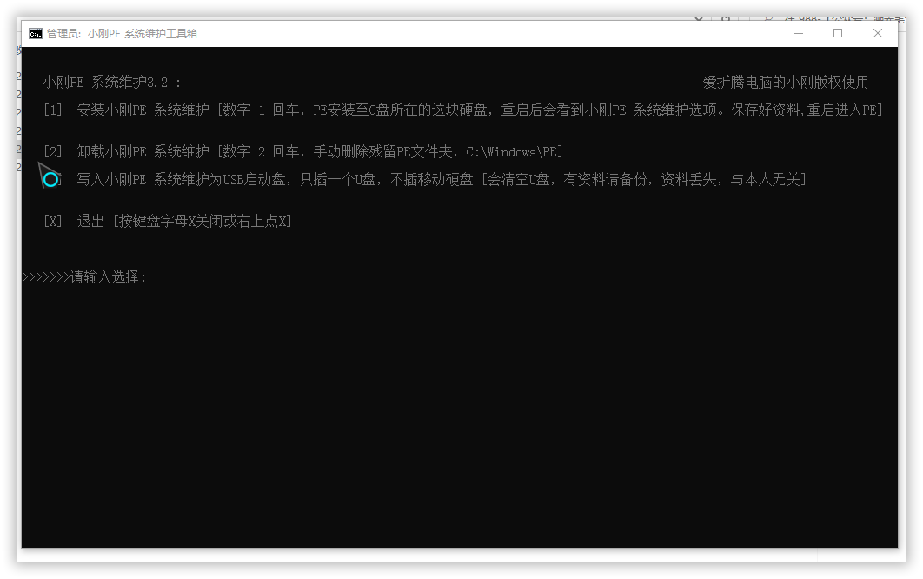Click the C:\Windows\PE path text
The width and height of the screenshot is (923, 579).
click(x=511, y=152)
